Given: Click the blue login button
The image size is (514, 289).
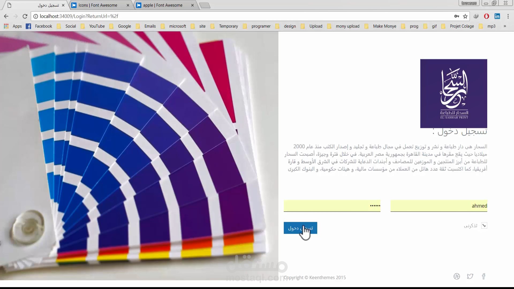Looking at the screenshot, I should (300, 228).
